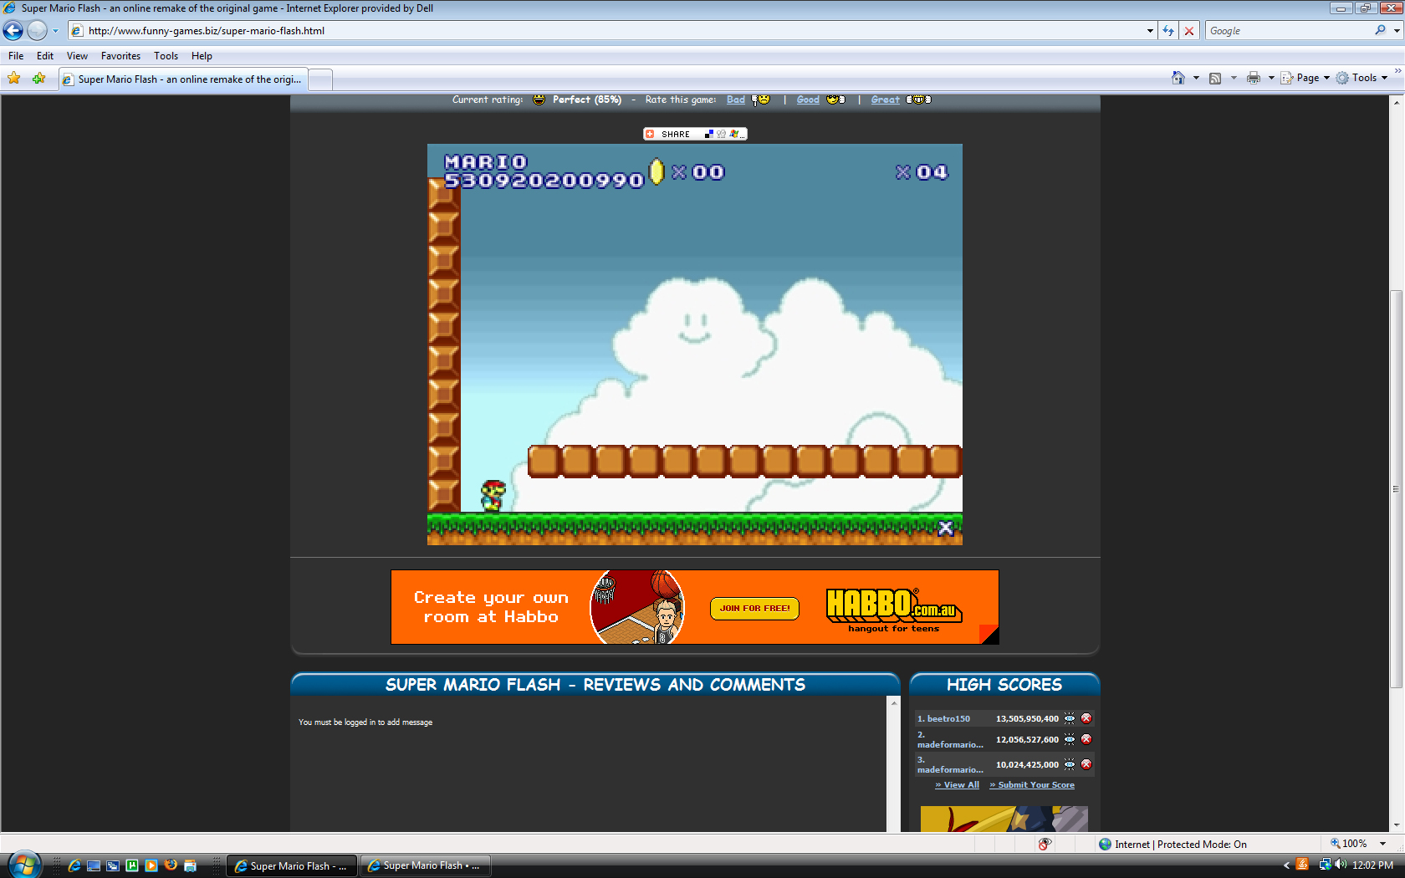Click the Google search magnifier icon

click(1380, 31)
